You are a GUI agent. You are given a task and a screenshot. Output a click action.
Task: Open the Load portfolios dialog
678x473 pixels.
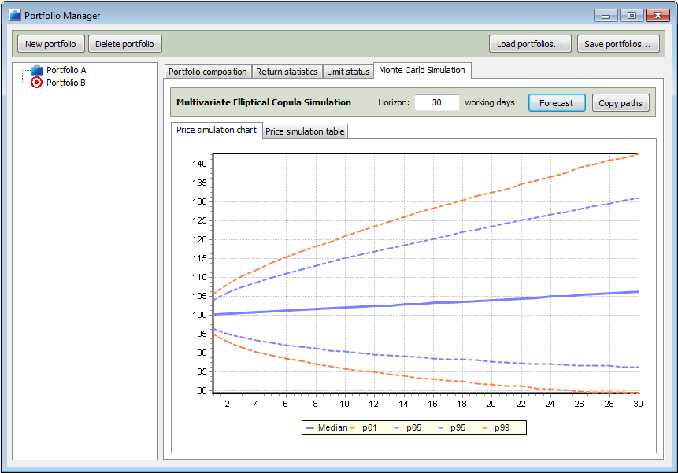530,44
